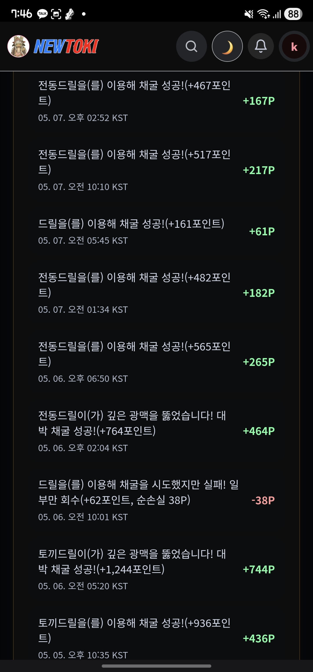Tap the +182P points amount
Image resolution: width=313 pixels, height=672 pixels.
[x=259, y=293]
